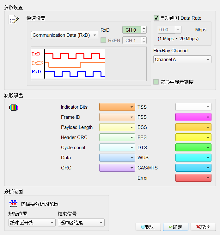The width and height of the screenshot is (220, 235).
Task: Toggle the show scale in waveform checkbox
Action: coord(156,82)
